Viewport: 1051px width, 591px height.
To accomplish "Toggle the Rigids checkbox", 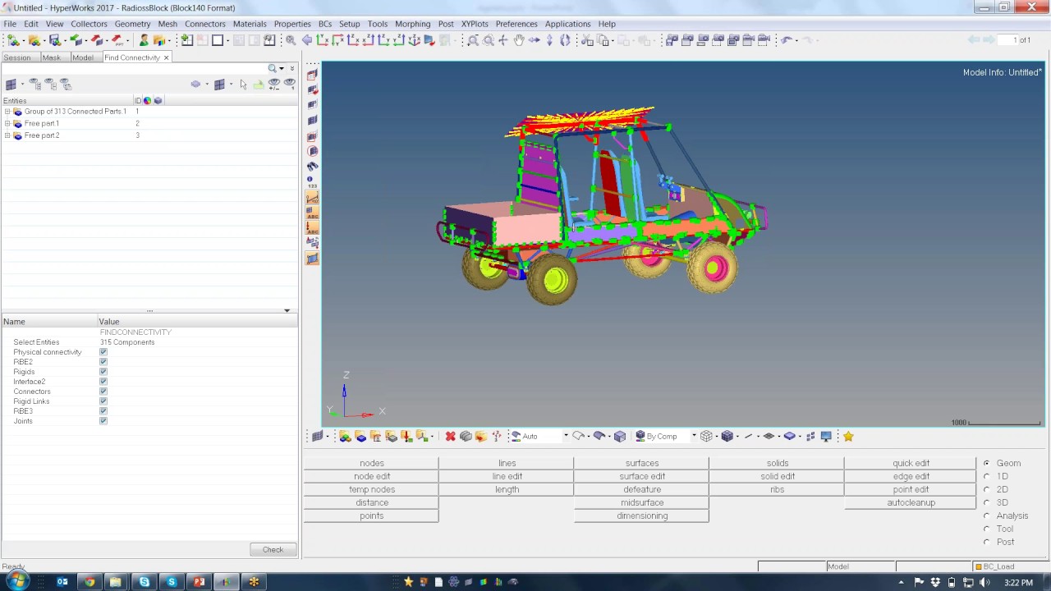I will point(103,372).
